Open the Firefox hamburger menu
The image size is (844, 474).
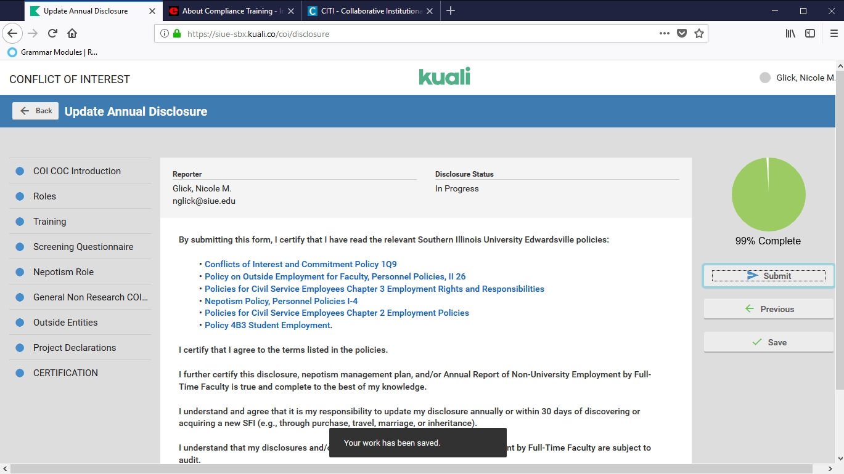pos(834,34)
